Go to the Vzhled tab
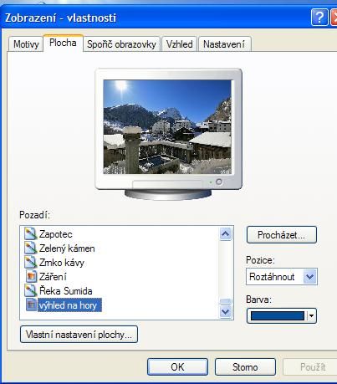Viewport: 337px width, 384px height. point(179,44)
